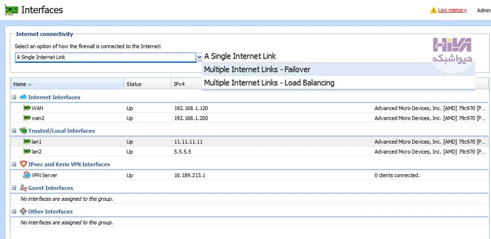The height and width of the screenshot is (239, 491).
Task: Click the wan2 row adapter description
Action: (431, 118)
